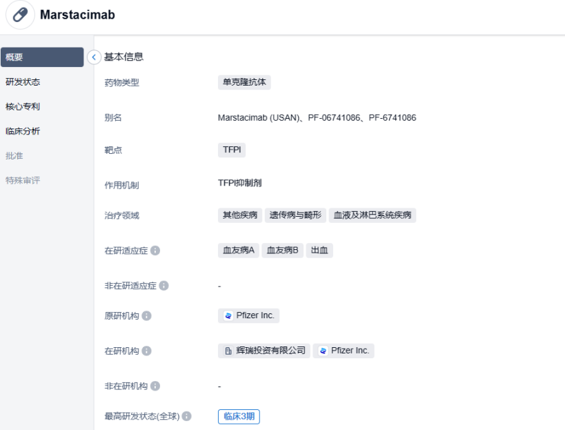
Task: Select the 概要 sidebar tab
Action: point(41,57)
